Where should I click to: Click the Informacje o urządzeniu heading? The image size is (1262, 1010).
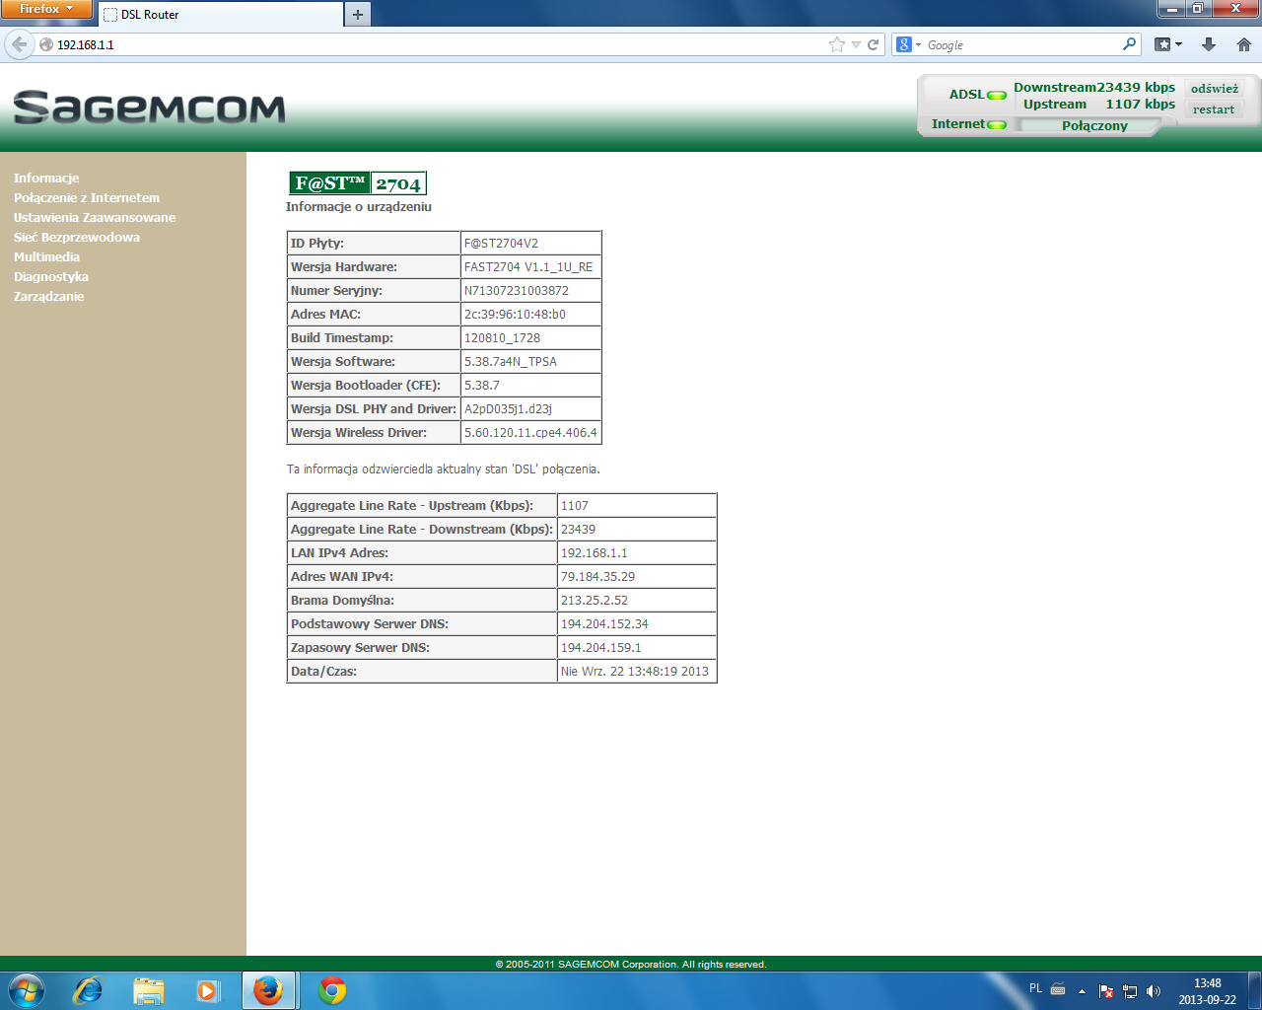pos(359,207)
